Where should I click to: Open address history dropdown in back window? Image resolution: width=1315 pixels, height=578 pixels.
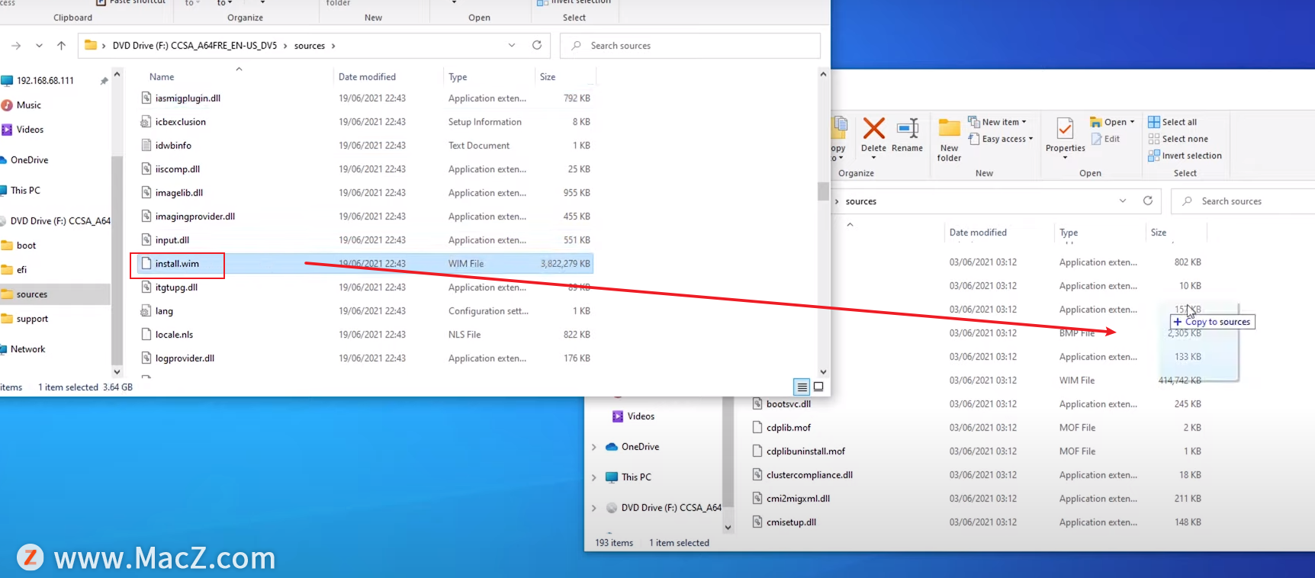[1123, 201]
